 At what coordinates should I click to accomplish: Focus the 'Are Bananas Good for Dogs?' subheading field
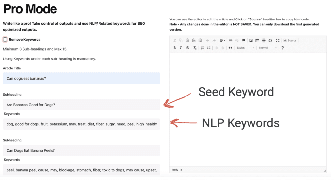[x=82, y=105]
